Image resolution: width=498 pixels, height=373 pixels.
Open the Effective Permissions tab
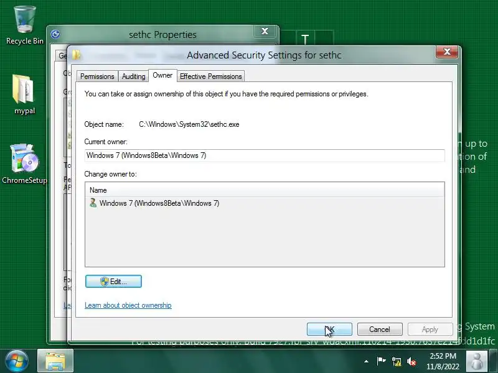(211, 76)
